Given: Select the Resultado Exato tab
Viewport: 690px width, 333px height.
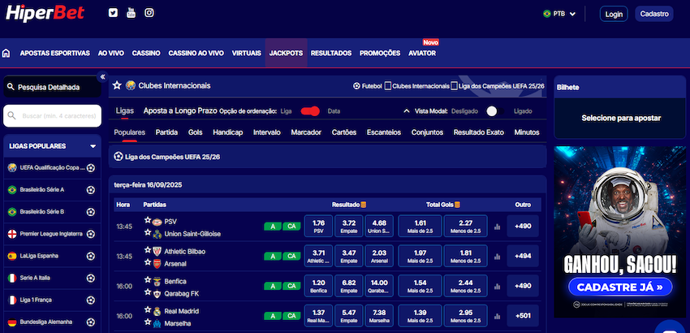Looking at the screenshot, I should pos(479,132).
